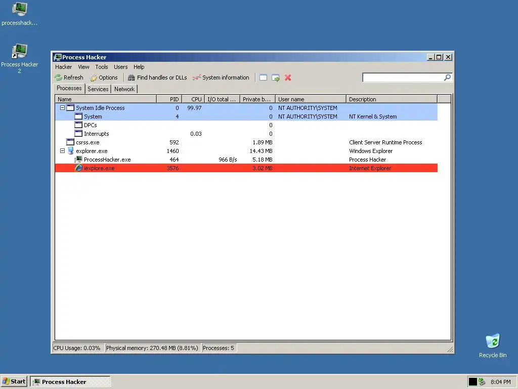Screen dimensions: 518x389
Task: Open the Help menu
Action: point(139,67)
